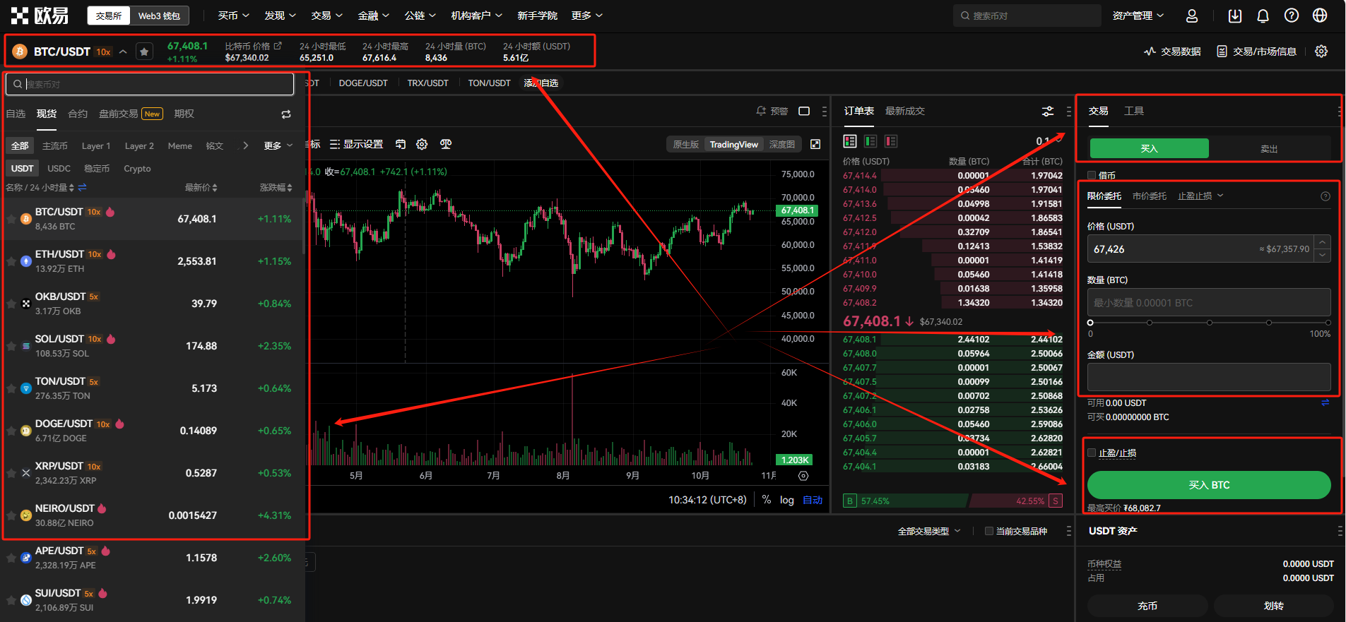Check the 当前交易品种 checkbox
The width and height of the screenshot is (1346, 622).
pos(989,531)
